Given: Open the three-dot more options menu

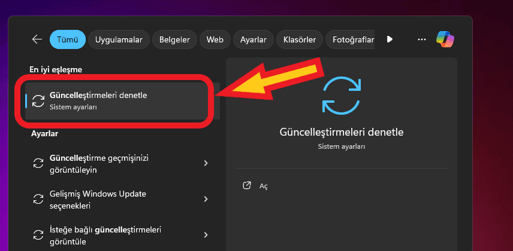Looking at the screenshot, I should [422, 39].
